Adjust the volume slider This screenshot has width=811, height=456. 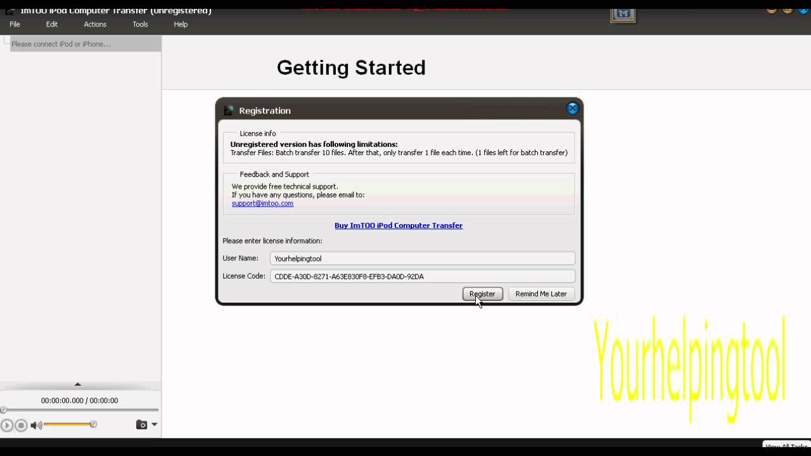click(x=70, y=424)
